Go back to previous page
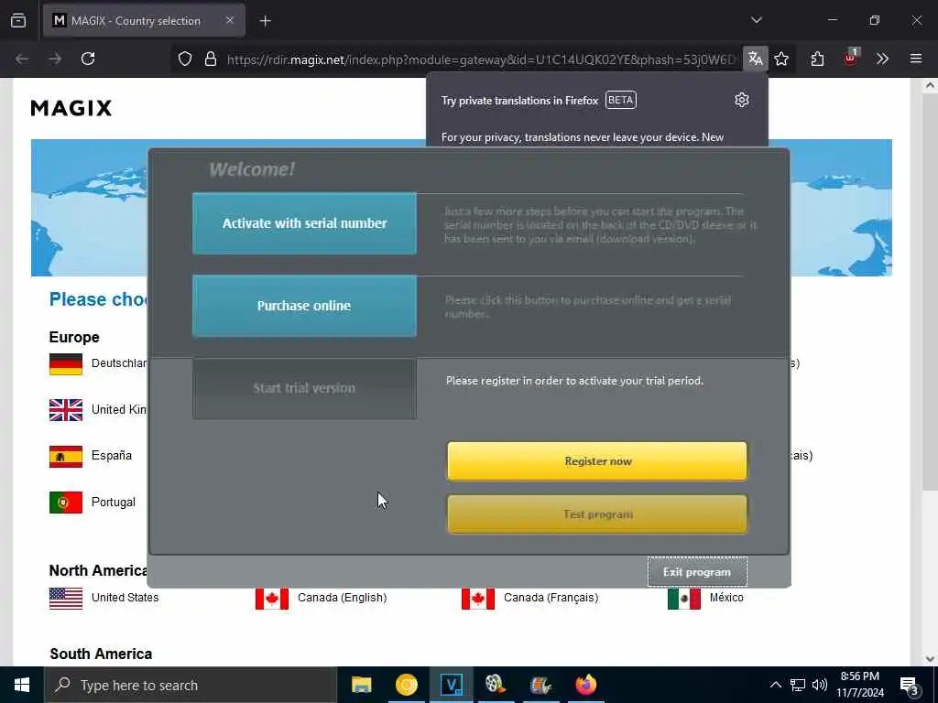Screen dimensions: 938x703 22,59
